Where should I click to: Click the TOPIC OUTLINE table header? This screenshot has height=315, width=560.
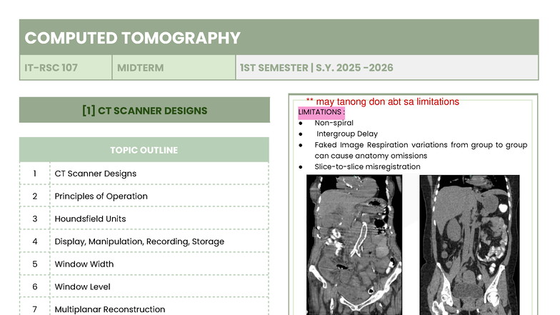144,150
